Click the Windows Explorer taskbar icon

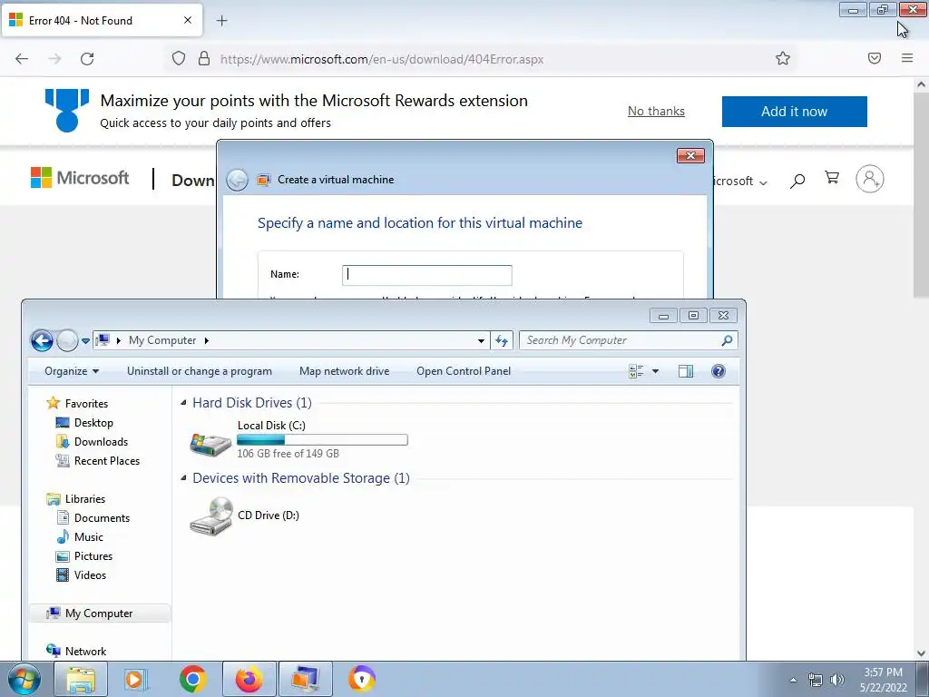pos(81,679)
